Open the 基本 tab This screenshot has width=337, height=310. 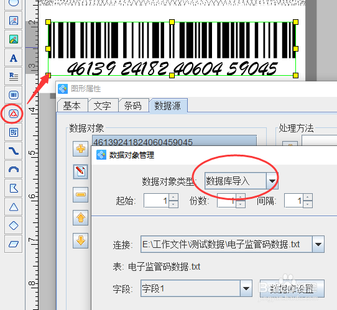click(72, 106)
